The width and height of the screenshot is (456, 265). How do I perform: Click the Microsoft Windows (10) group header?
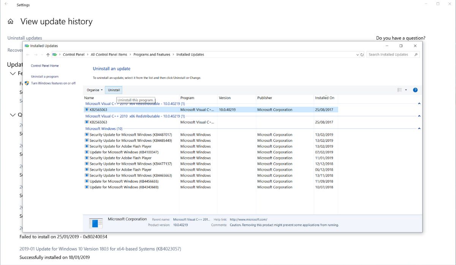[x=104, y=129]
